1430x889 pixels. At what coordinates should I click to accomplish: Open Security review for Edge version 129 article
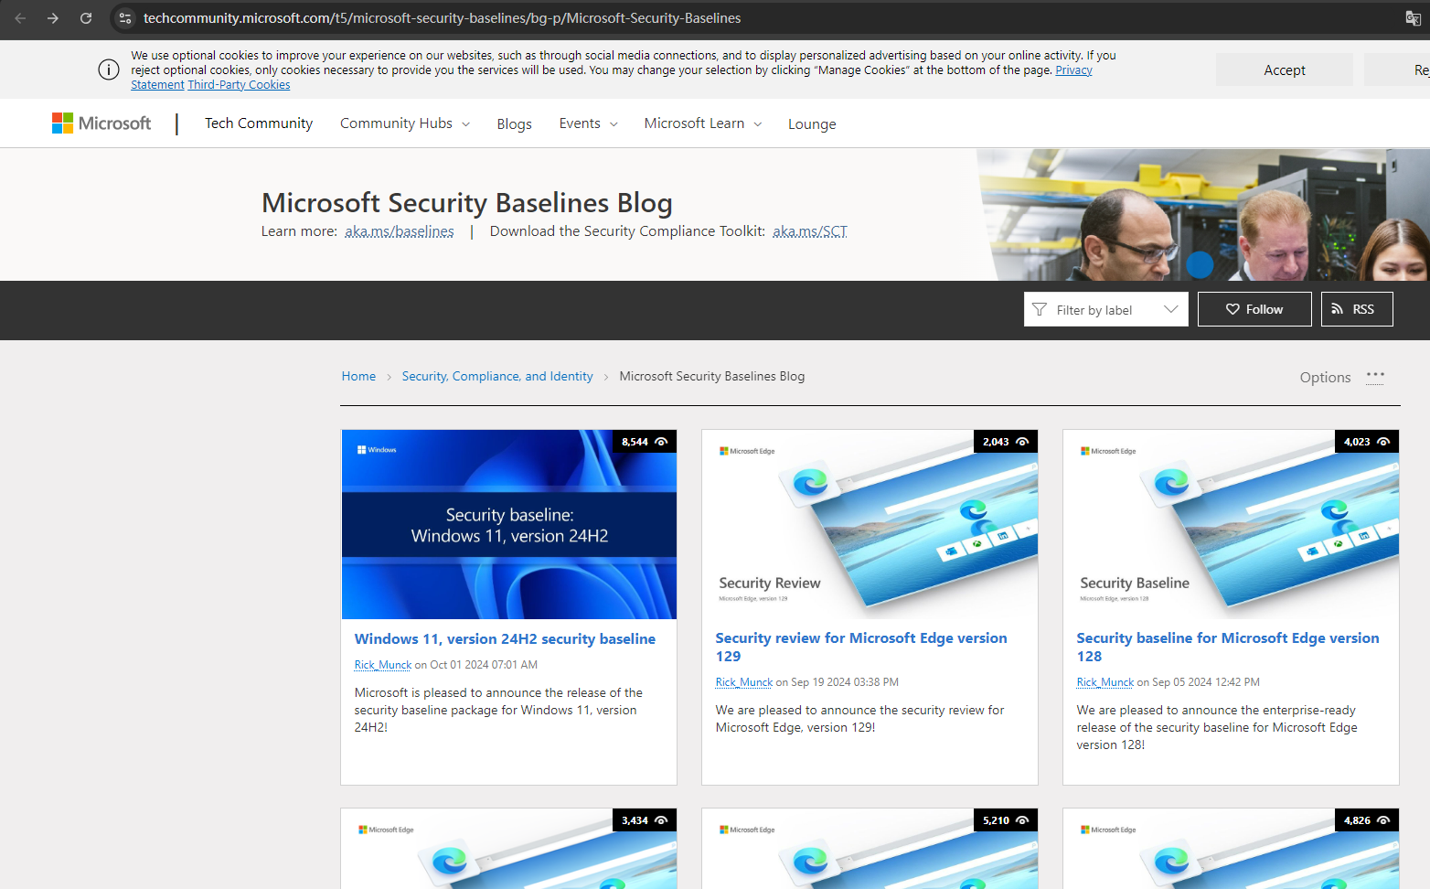(x=861, y=648)
